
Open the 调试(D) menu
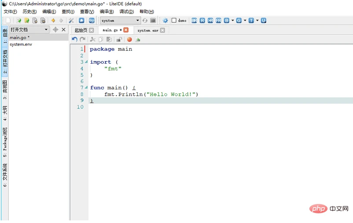click(x=126, y=11)
